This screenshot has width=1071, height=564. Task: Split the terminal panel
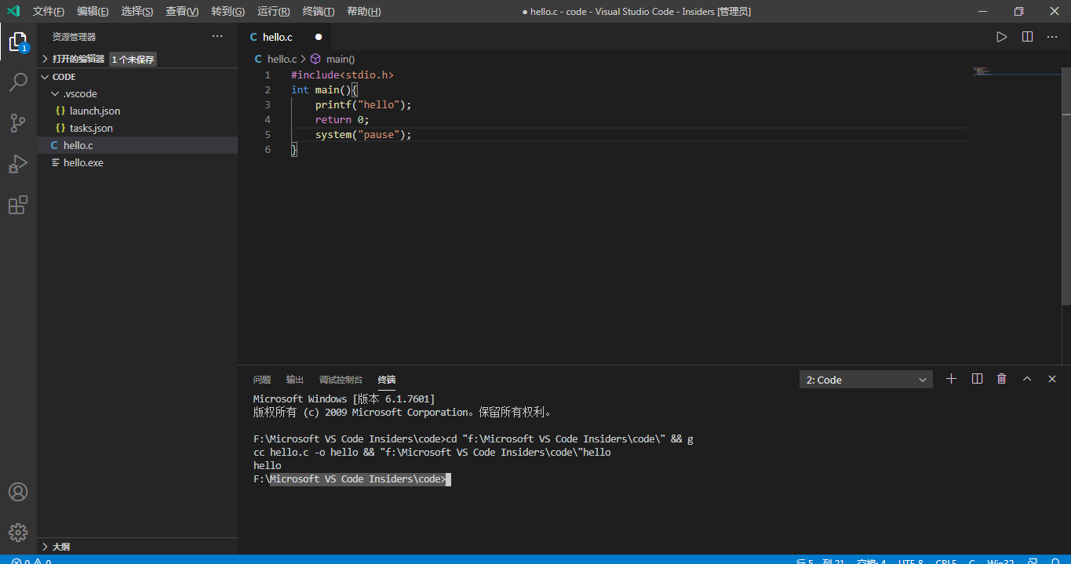pyautogui.click(x=977, y=379)
